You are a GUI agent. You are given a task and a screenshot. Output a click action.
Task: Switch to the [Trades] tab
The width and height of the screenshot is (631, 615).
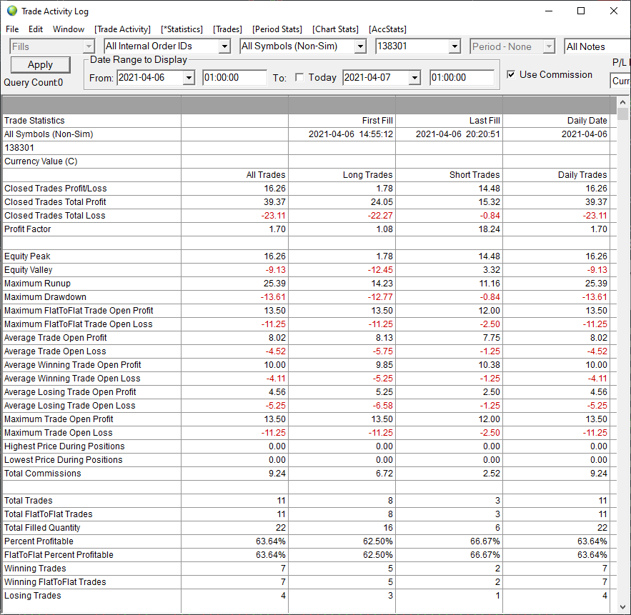coord(227,29)
